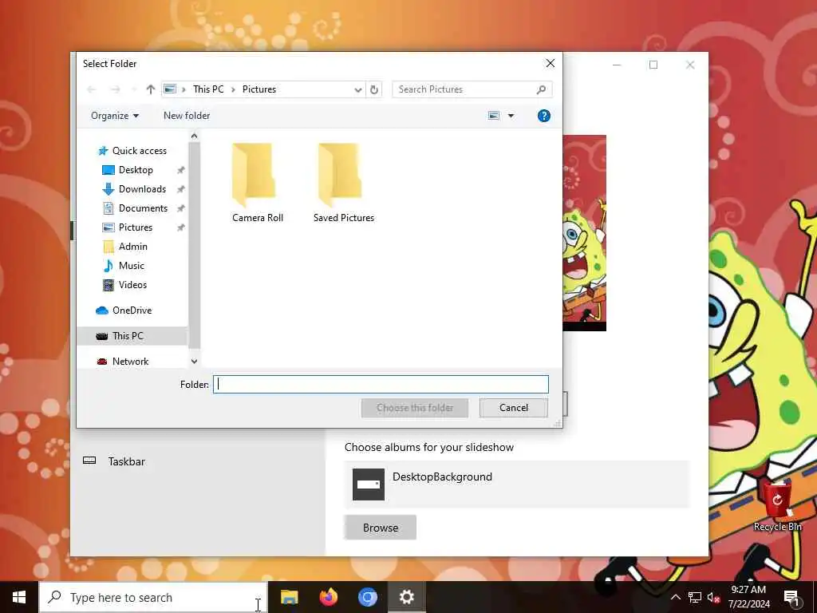
Task: Open the Recycle Bin on desktop
Action: pos(777,505)
